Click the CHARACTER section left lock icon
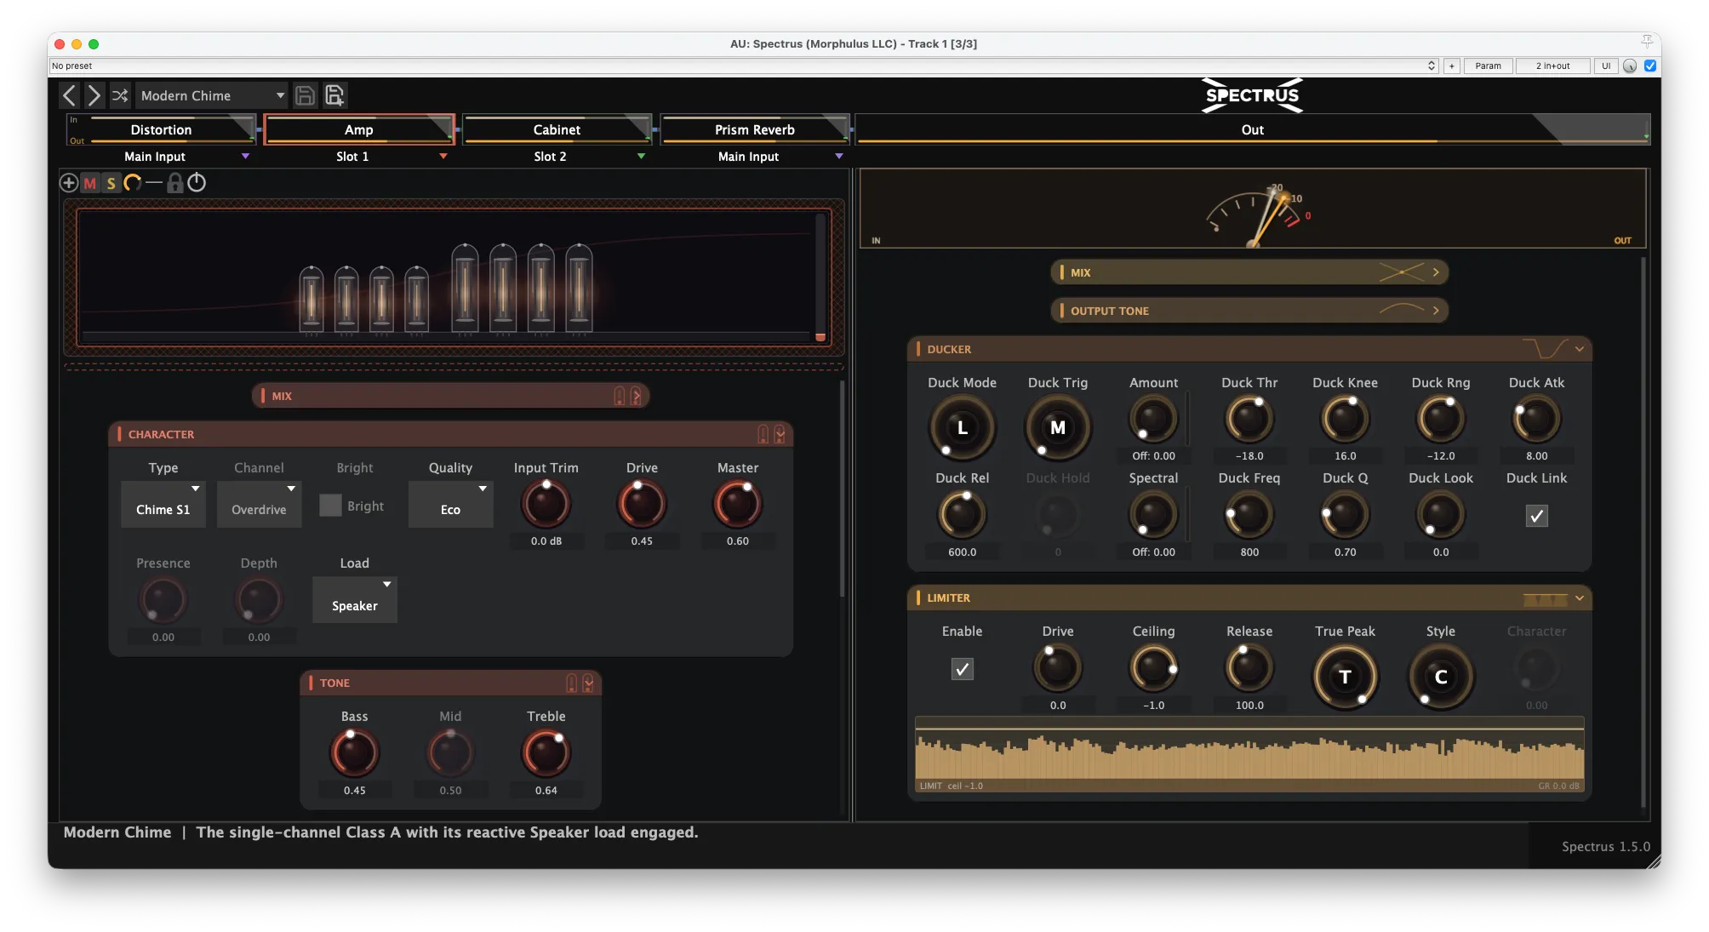The height and width of the screenshot is (932, 1709). [x=763, y=434]
